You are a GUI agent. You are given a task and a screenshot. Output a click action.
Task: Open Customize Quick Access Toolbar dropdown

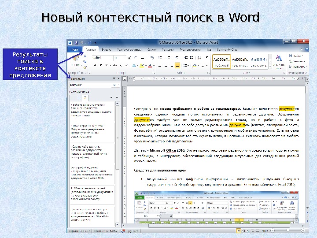[x=95, y=43]
